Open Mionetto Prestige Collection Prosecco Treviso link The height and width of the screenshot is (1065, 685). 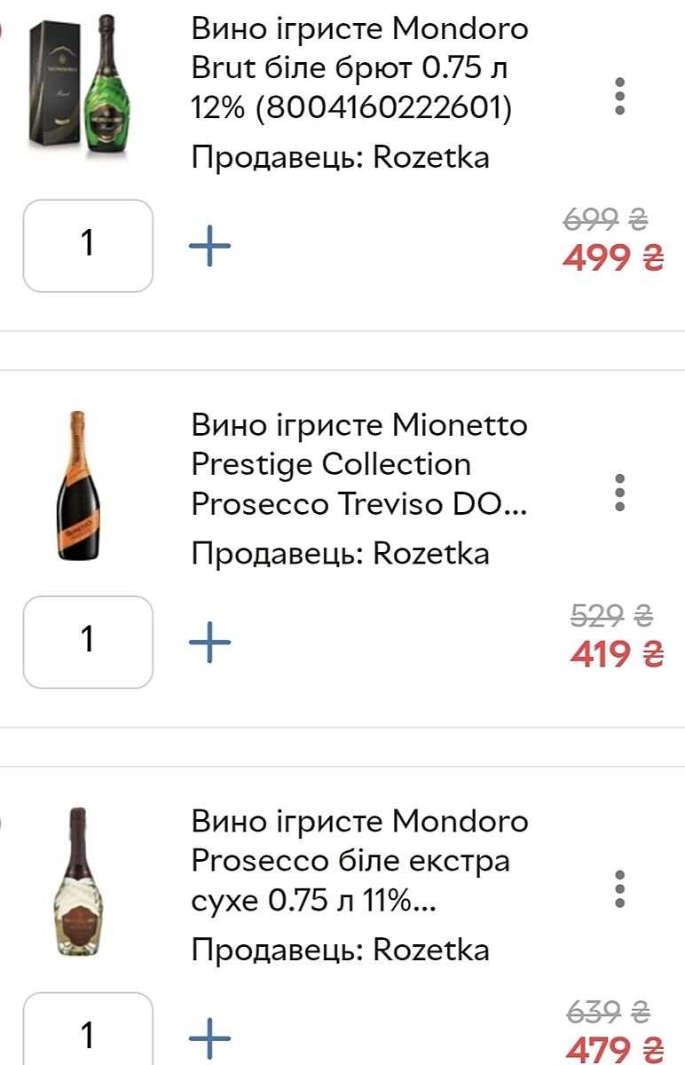(359, 464)
